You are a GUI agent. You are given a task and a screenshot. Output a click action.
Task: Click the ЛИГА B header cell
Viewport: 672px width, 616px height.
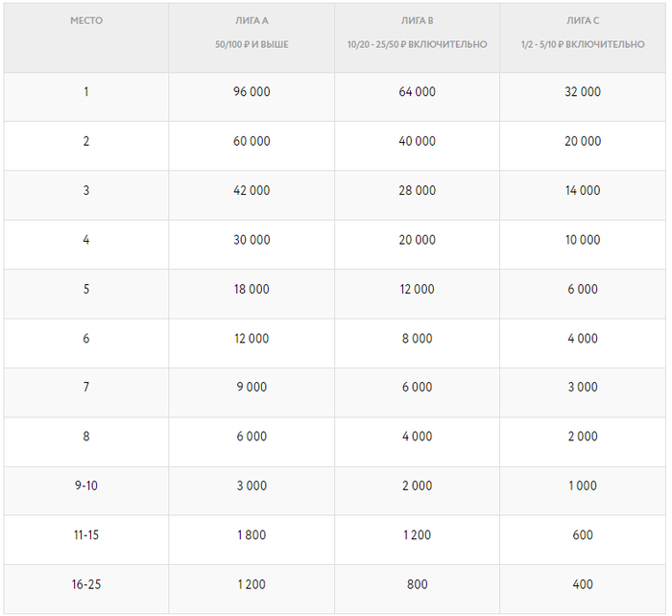click(x=417, y=20)
